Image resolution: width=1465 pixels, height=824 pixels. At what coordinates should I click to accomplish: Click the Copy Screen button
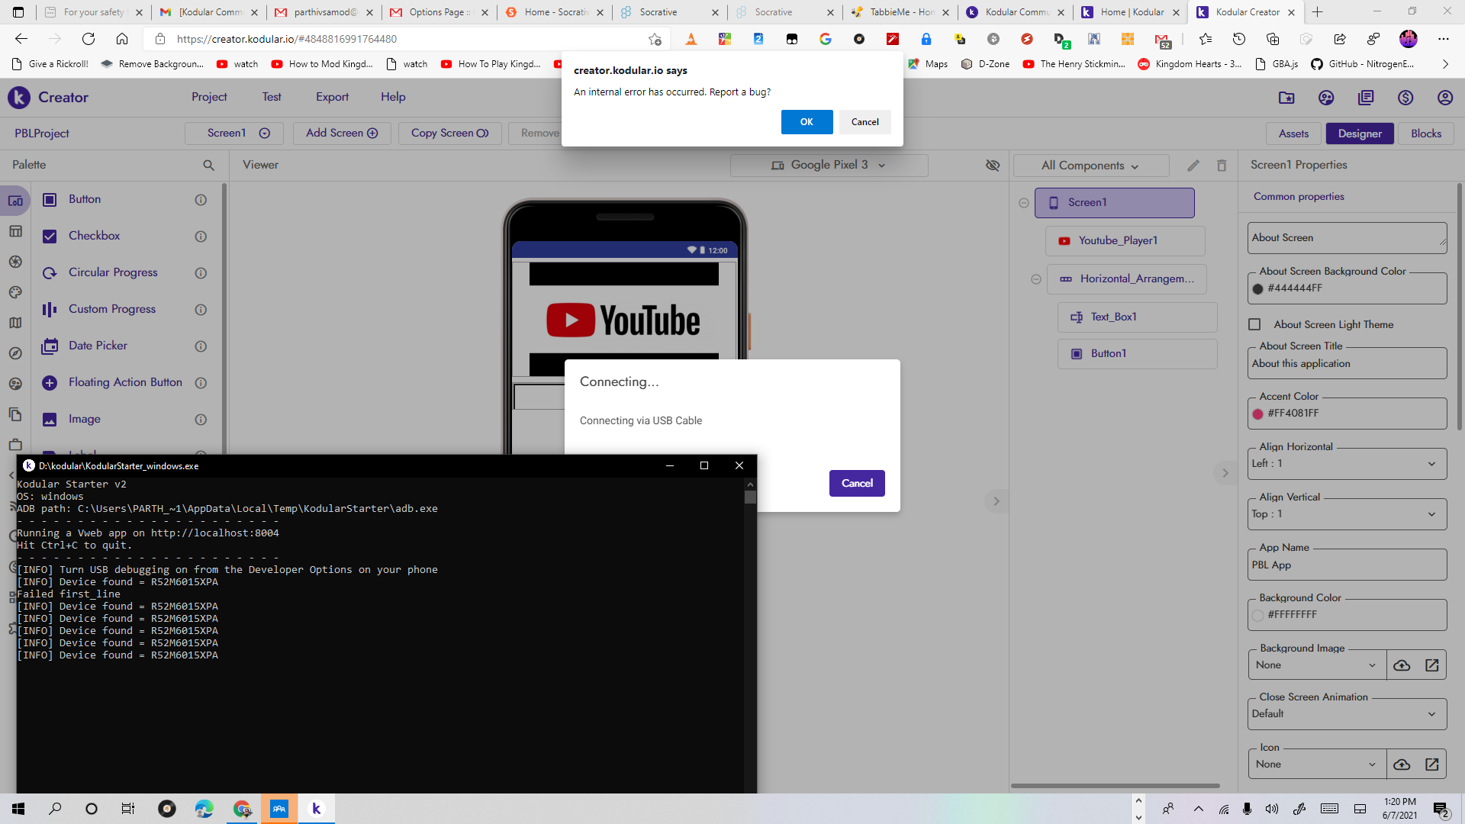tap(449, 134)
